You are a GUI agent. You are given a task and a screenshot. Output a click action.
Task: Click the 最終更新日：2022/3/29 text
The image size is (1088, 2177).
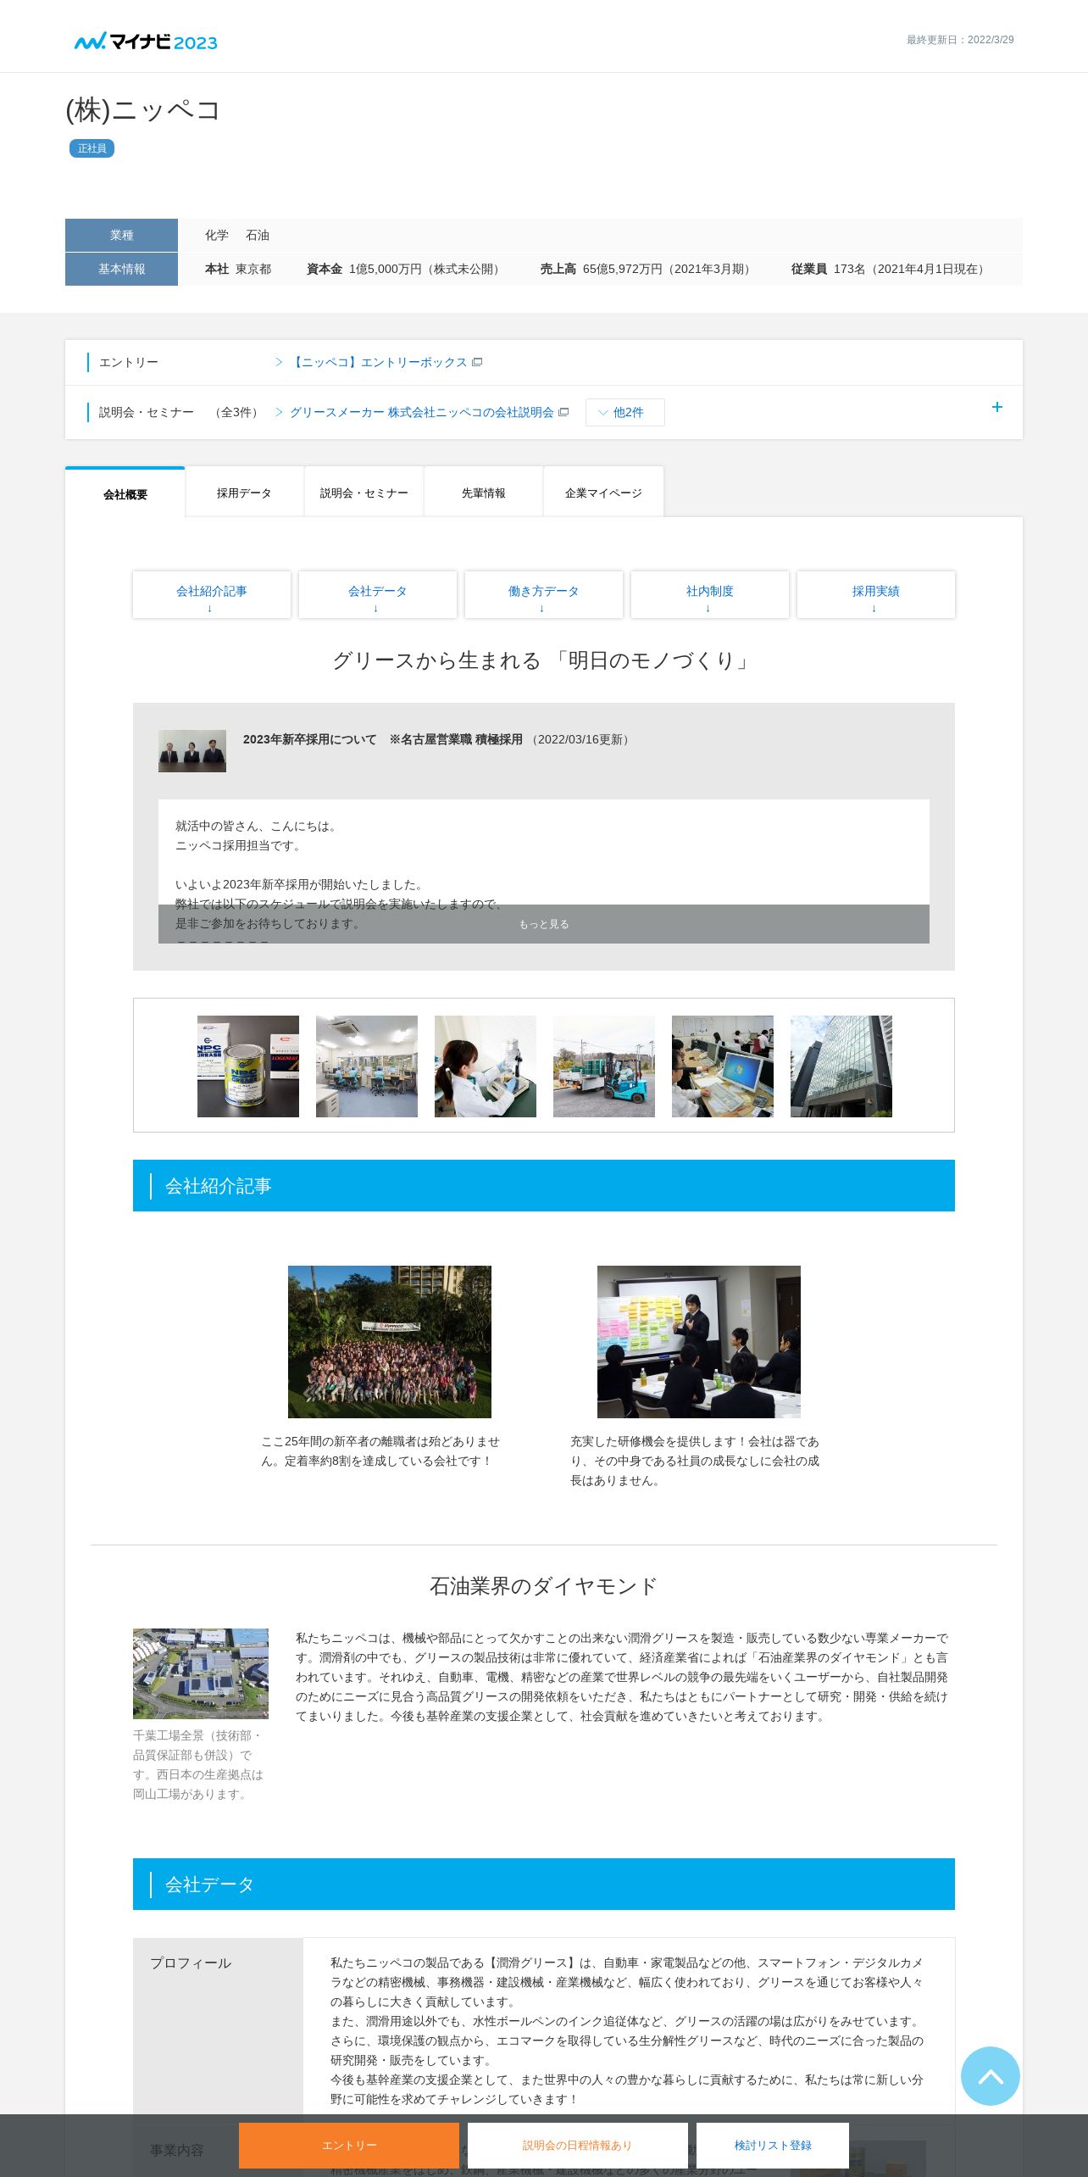(960, 40)
